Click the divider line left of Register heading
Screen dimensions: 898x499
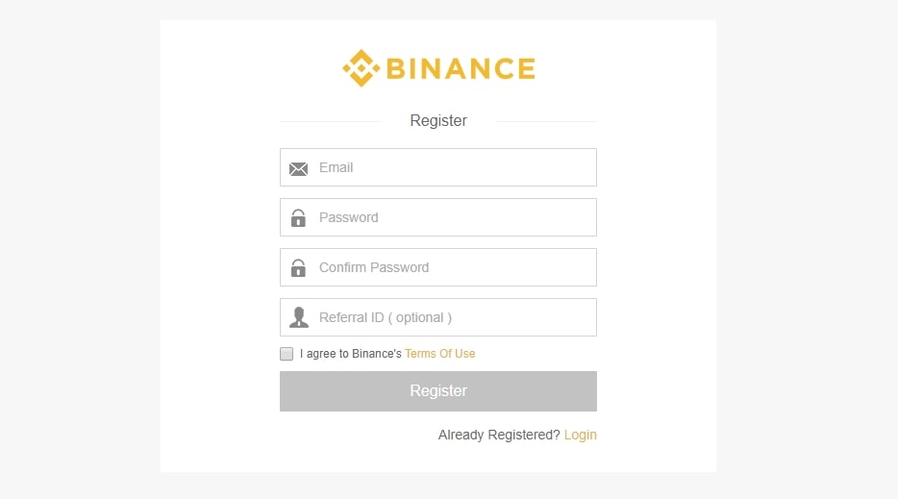coord(331,121)
